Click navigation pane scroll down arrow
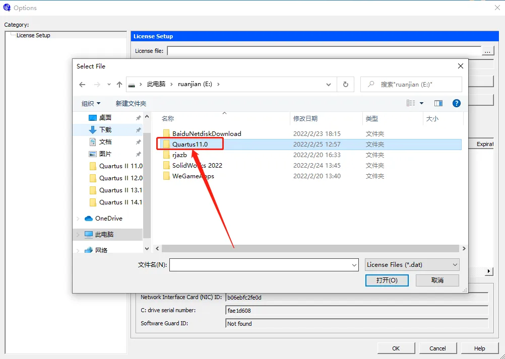This screenshot has width=505, height=359. click(147, 248)
